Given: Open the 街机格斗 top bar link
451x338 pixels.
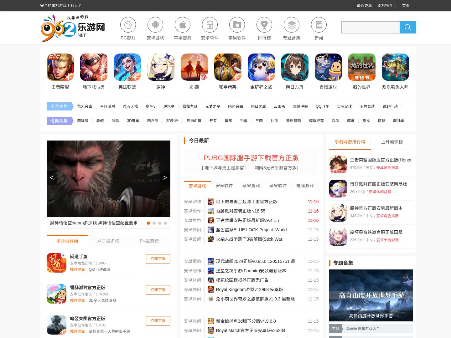Looking at the screenshot, I should point(385,6).
